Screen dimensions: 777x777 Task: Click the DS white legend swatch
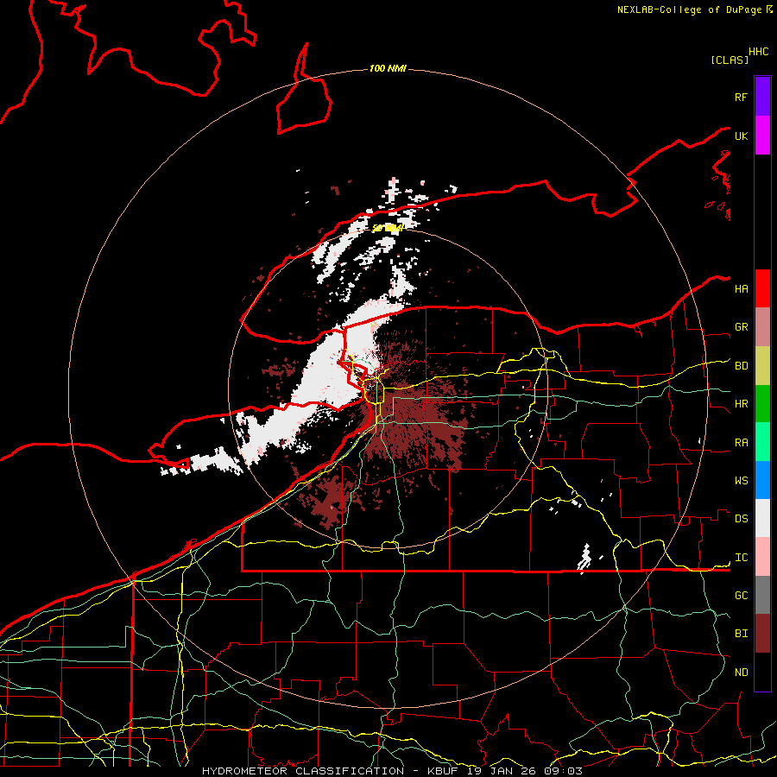point(762,518)
